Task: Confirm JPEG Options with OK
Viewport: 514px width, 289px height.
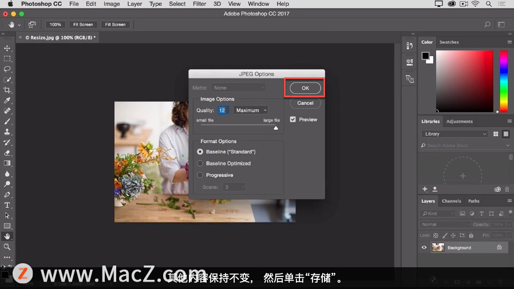Action: coord(305,88)
